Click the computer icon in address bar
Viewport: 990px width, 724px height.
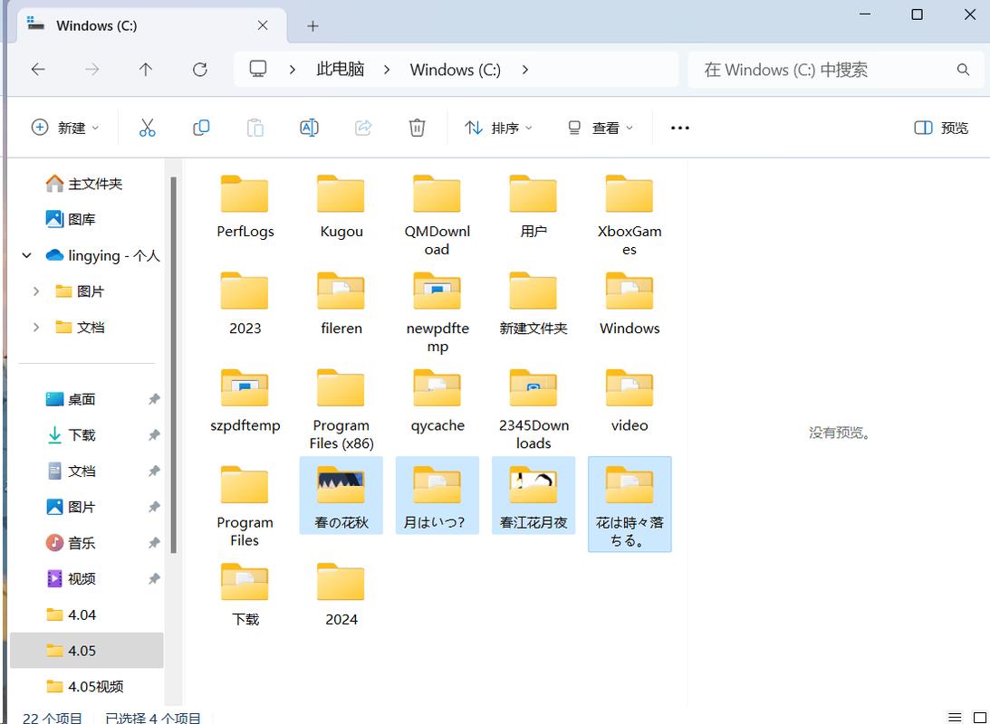pos(257,69)
